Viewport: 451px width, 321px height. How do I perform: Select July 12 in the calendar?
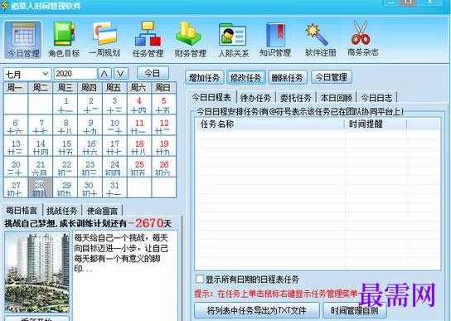pos(163,125)
